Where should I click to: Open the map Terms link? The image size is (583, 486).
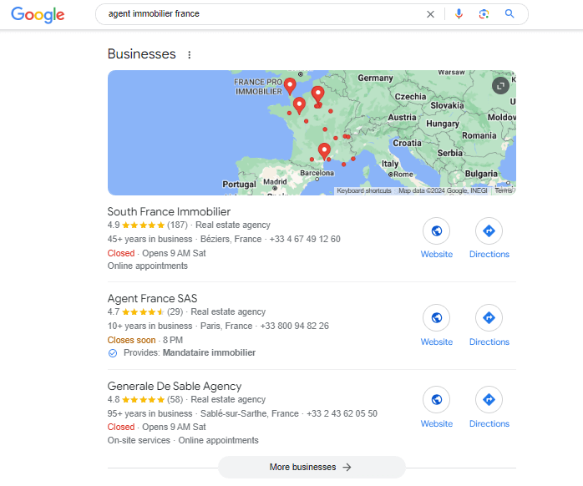[504, 191]
